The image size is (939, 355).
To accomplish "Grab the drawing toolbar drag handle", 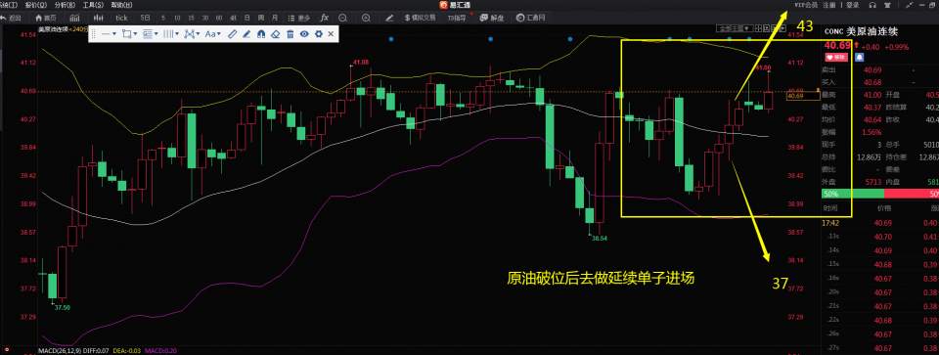I will click(x=94, y=34).
